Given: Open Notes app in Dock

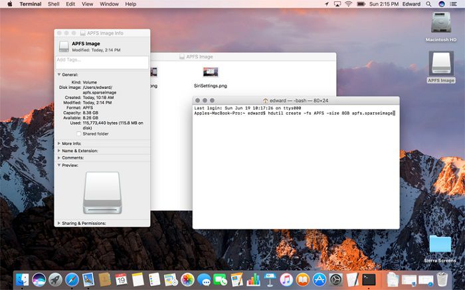Looking at the screenshot, I should pos(138,279).
